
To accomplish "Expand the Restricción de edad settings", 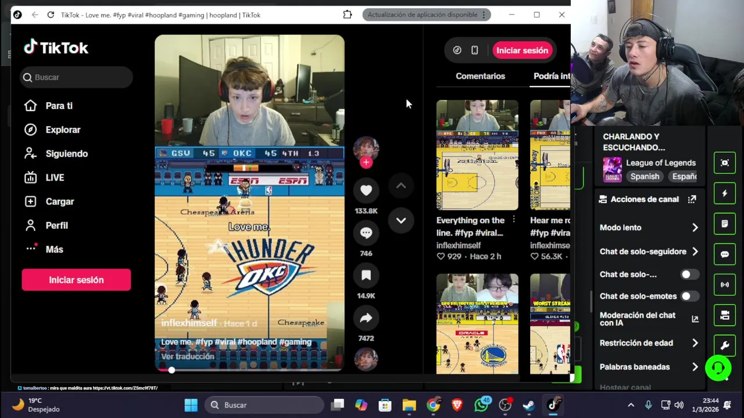I will (695, 343).
